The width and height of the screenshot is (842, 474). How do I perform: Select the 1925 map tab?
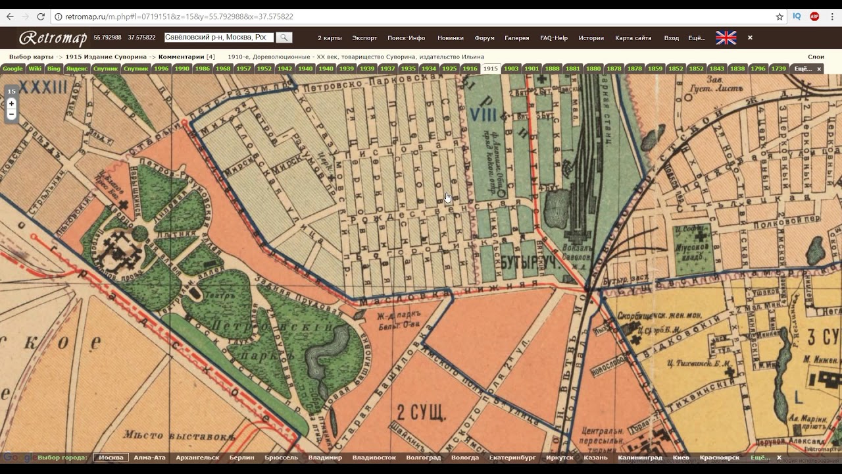click(449, 68)
